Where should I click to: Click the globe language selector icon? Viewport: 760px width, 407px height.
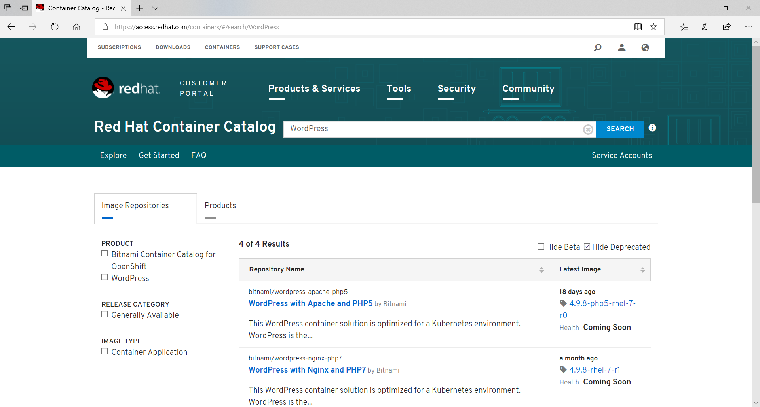click(645, 47)
